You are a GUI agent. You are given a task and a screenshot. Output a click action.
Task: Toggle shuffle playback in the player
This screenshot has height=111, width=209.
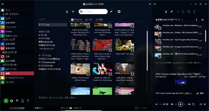click(x=201, y=104)
